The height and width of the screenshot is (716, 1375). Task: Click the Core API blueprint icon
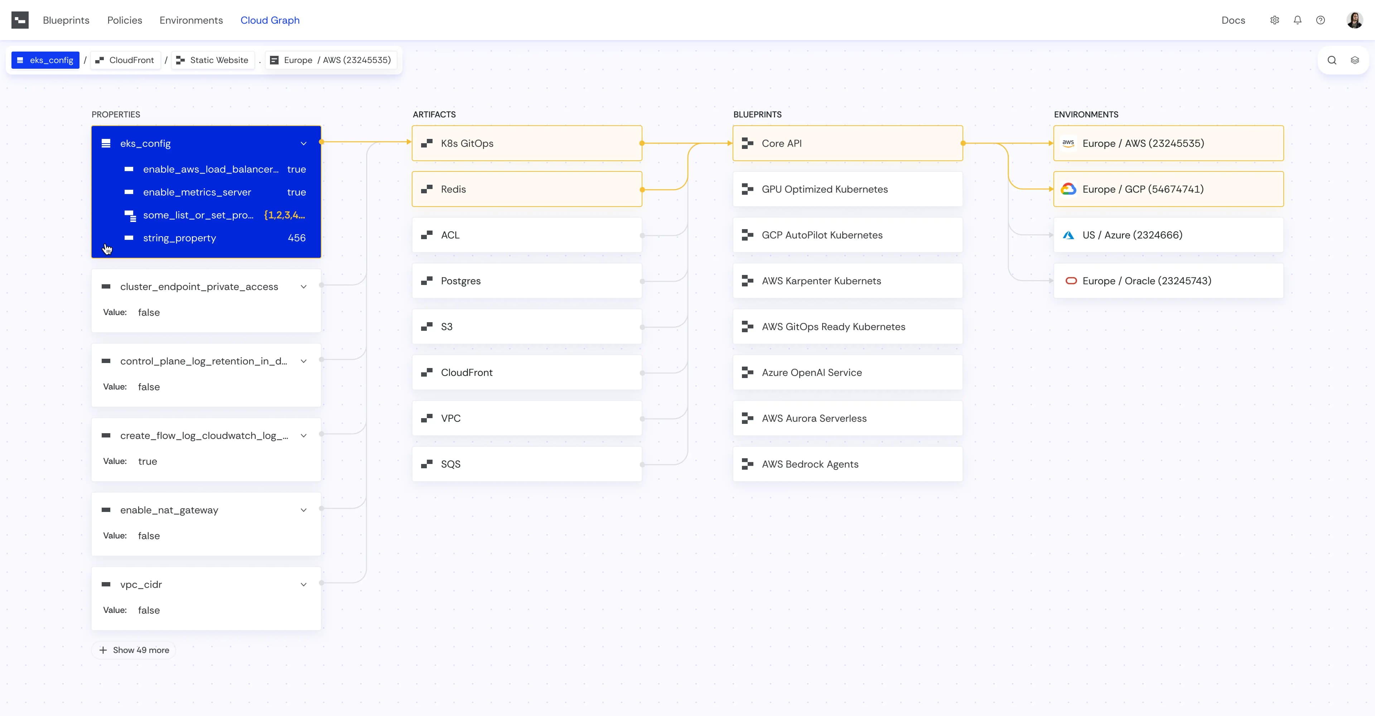(748, 142)
